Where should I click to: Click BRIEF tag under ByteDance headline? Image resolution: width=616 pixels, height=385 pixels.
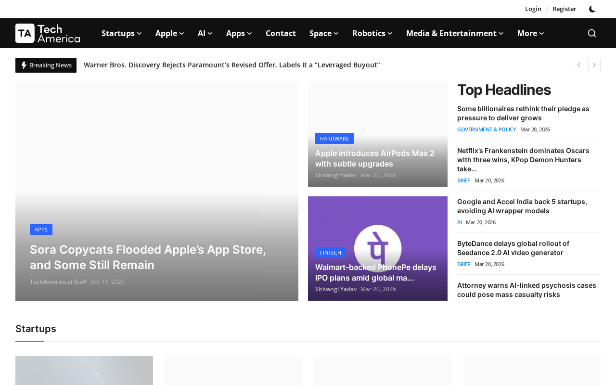[x=463, y=264]
